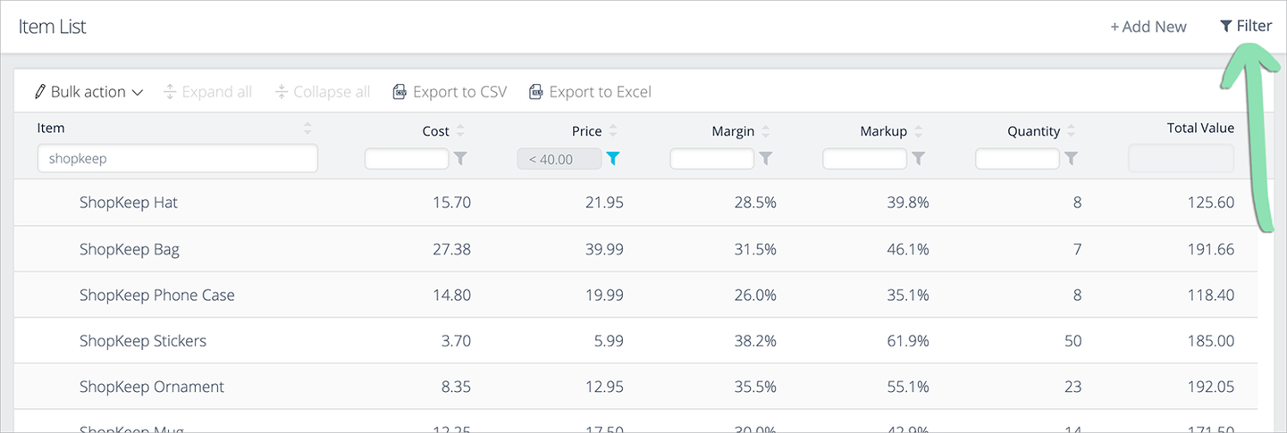Image resolution: width=1287 pixels, height=433 pixels.
Task: Click the 39.99 price value
Action: (604, 249)
